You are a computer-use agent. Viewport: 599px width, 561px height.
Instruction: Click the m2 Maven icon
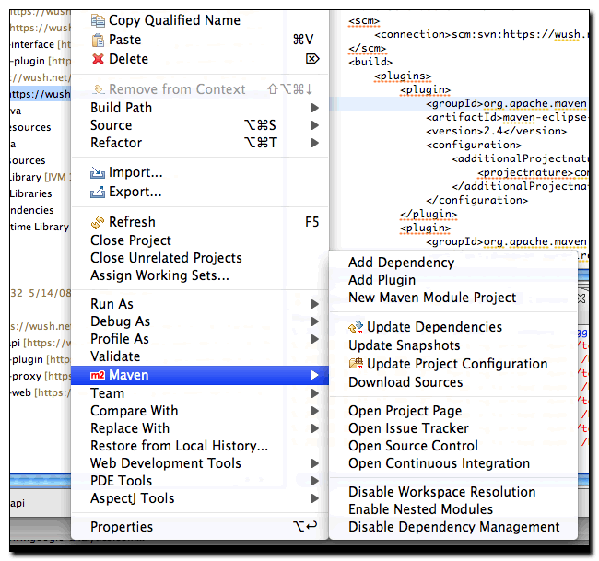[x=98, y=376]
